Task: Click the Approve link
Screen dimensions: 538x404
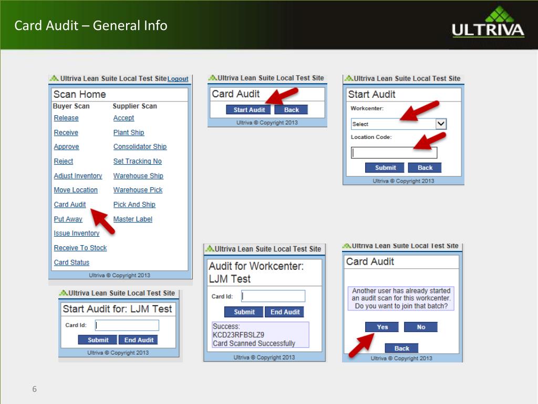Action: click(66, 147)
